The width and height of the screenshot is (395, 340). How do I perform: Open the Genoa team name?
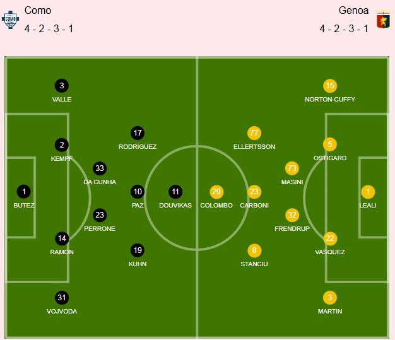click(x=353, y=11)
